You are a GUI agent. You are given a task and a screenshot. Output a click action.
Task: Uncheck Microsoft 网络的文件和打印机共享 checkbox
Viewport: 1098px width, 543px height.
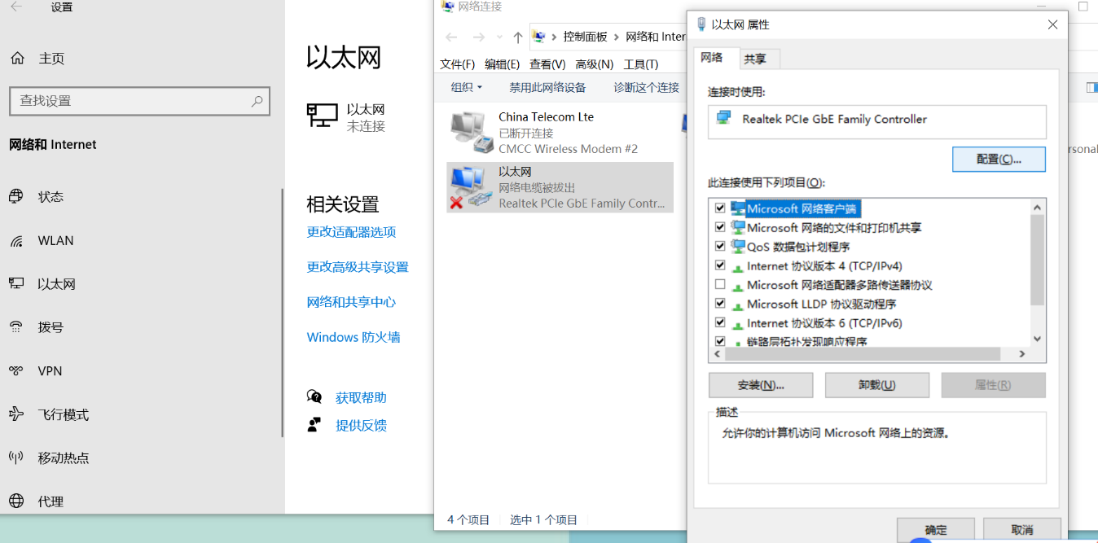click(x=720, y=227)
